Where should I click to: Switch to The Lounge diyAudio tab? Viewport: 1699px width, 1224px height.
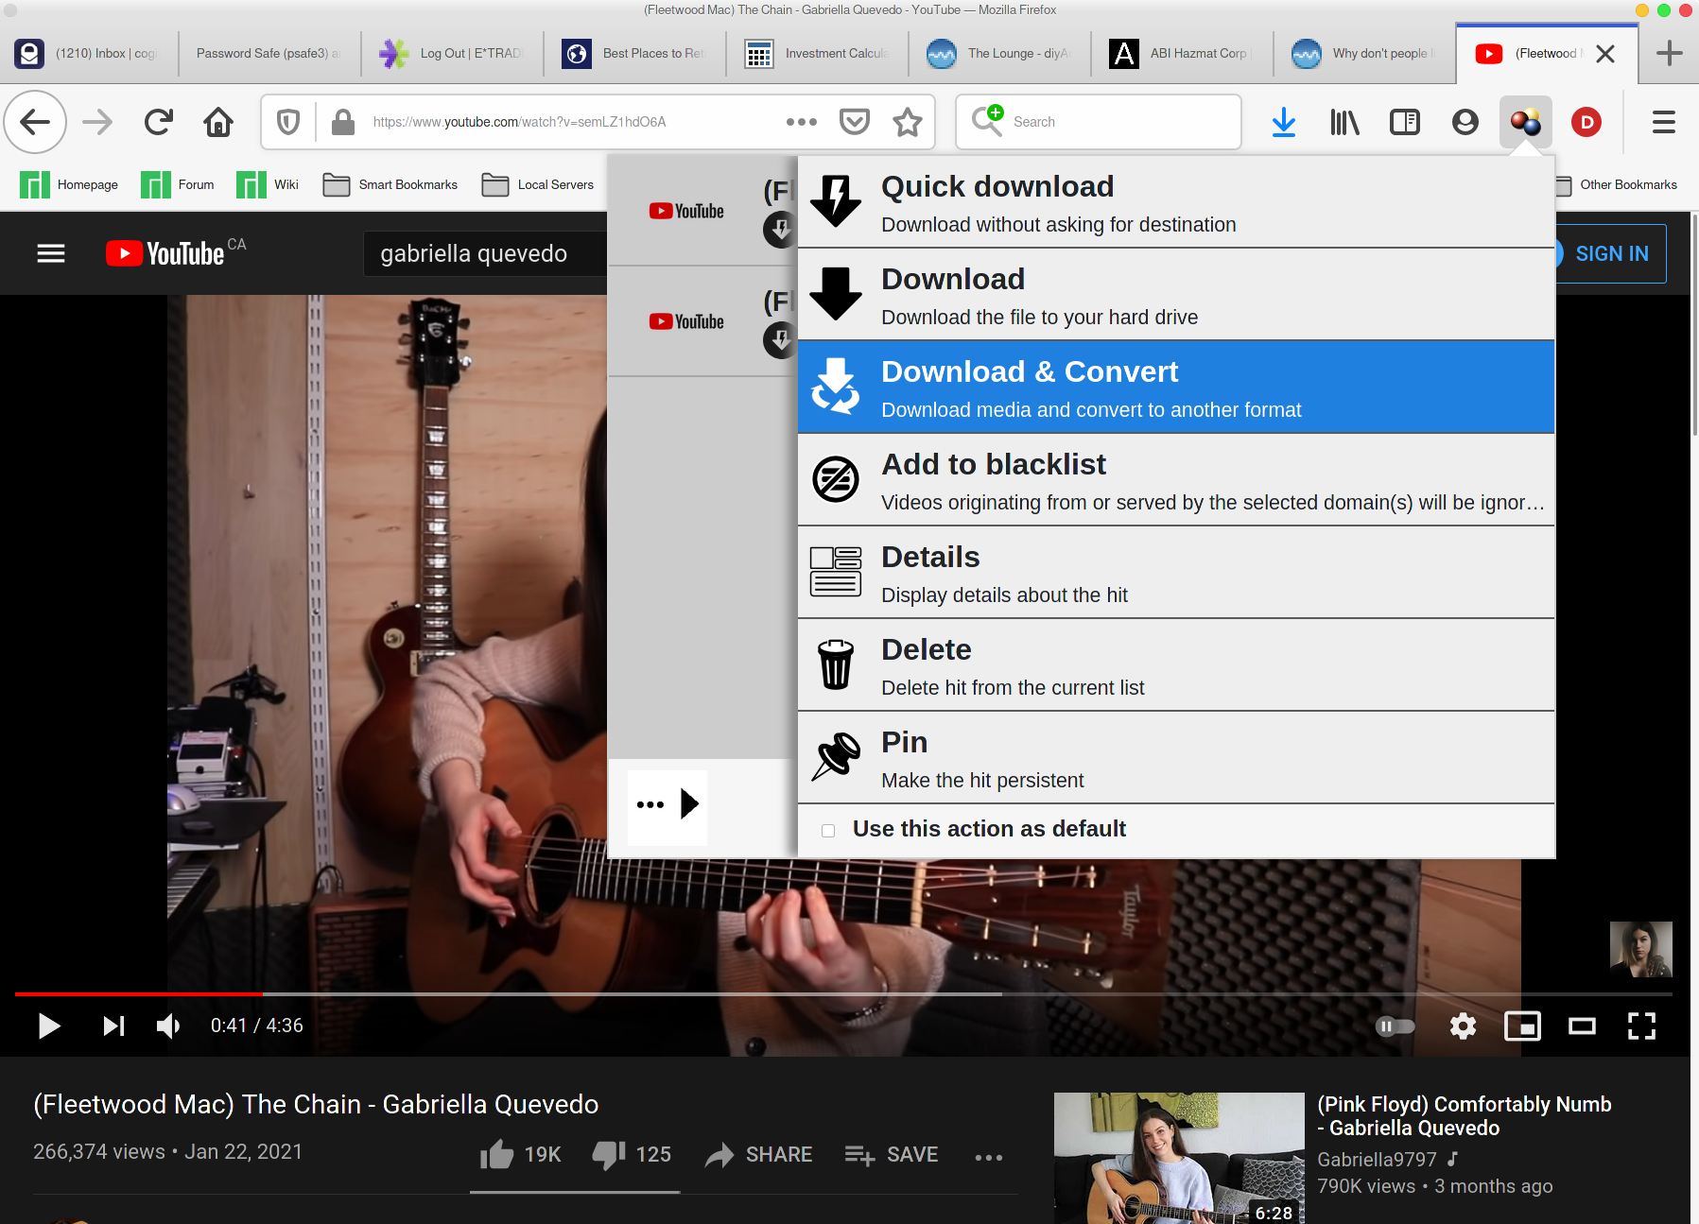pyautogui.click(x=999, y=53)
